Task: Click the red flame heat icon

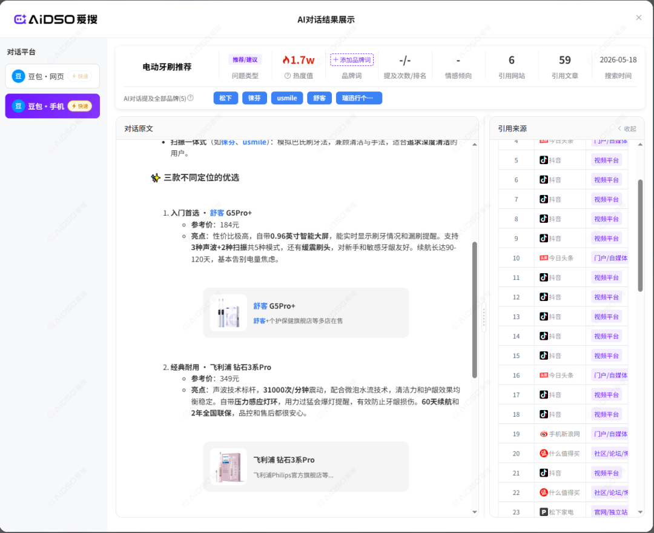Action: 286,60
